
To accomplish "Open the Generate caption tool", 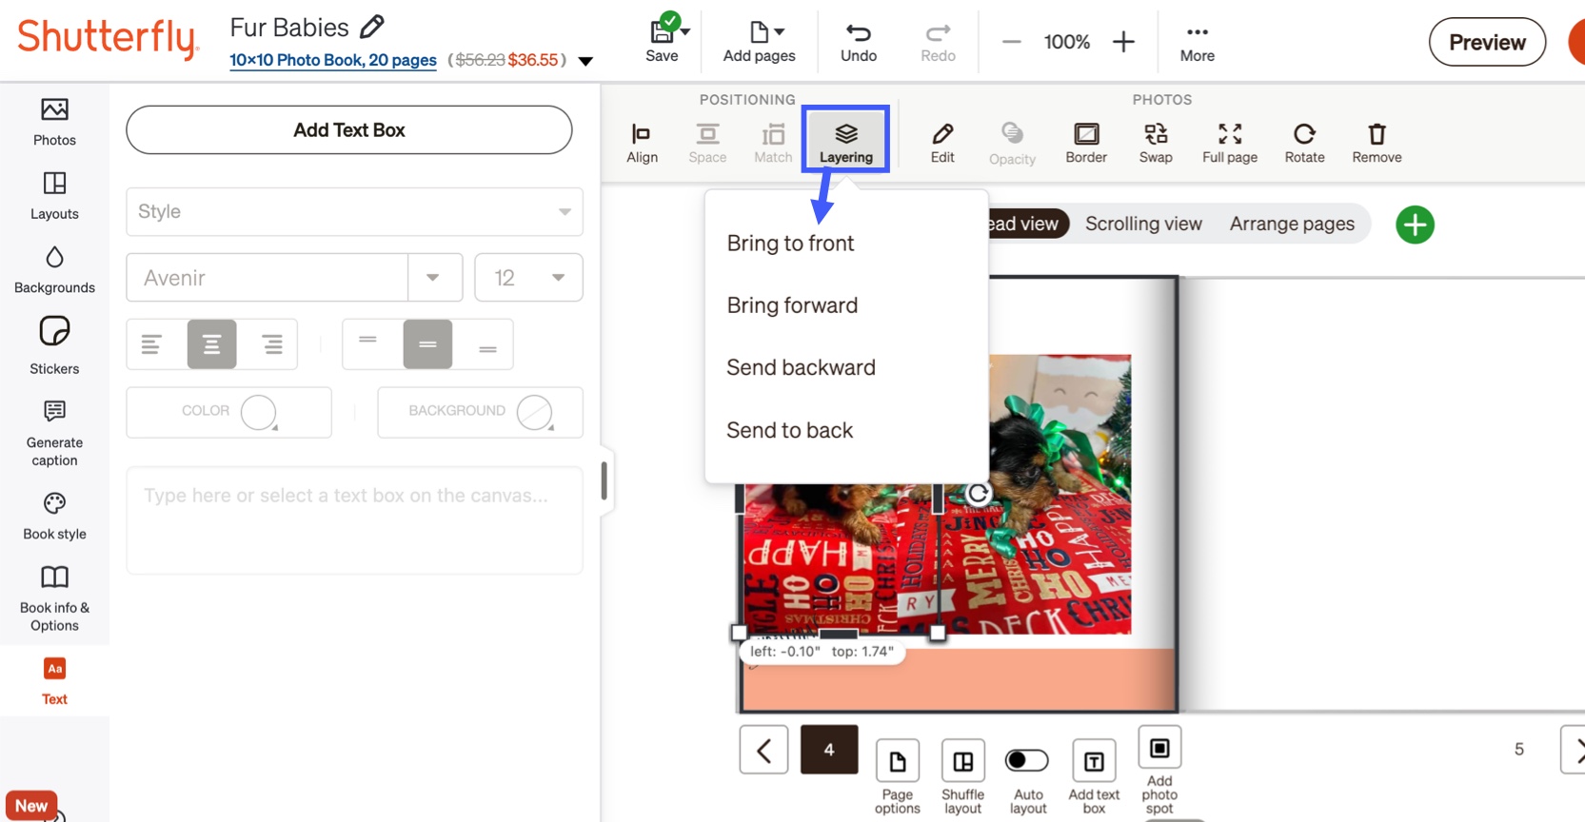I will pyautogui.click(x=54, y=434).
